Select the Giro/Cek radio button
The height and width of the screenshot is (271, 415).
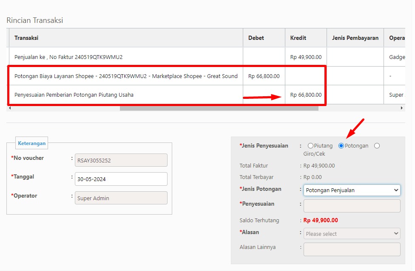coord(377,145)
